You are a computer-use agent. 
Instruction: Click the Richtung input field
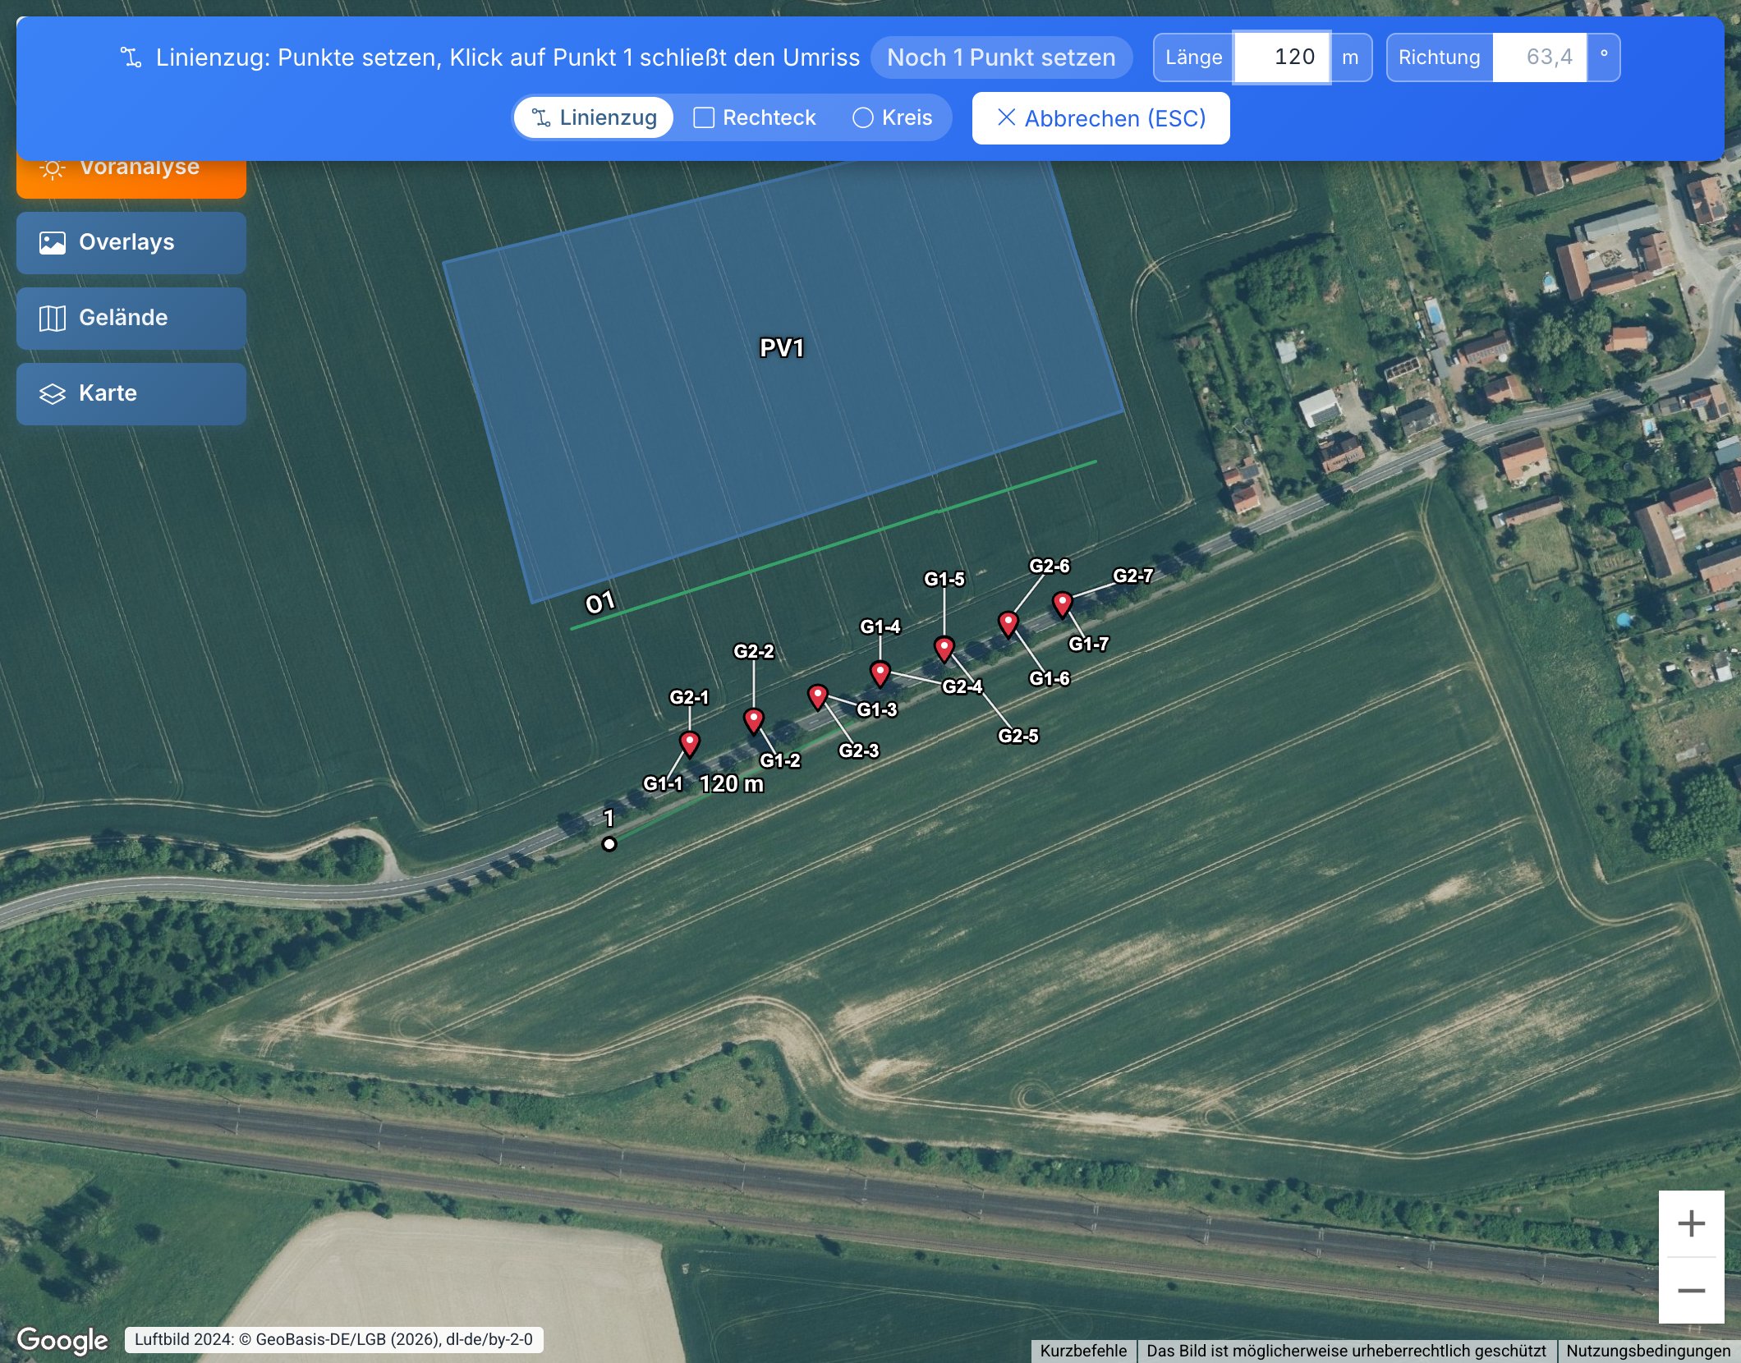click(1539, 57)
